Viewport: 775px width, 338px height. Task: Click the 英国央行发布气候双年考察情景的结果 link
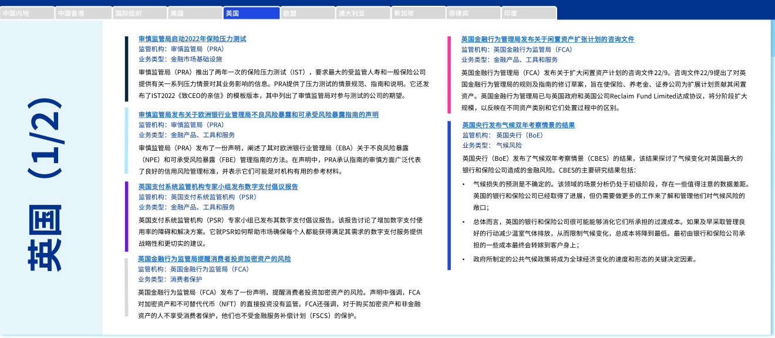(x=518, y=125)
